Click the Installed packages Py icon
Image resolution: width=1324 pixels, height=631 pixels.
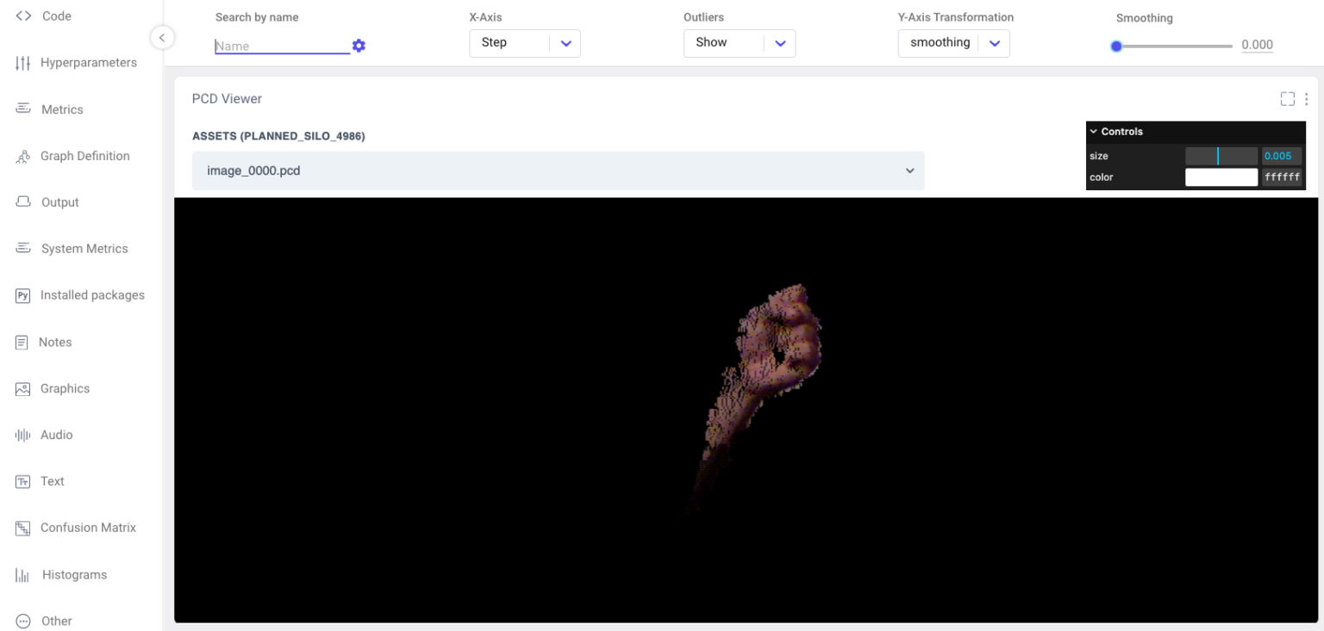pyautogui.click(x=23, y=295)
